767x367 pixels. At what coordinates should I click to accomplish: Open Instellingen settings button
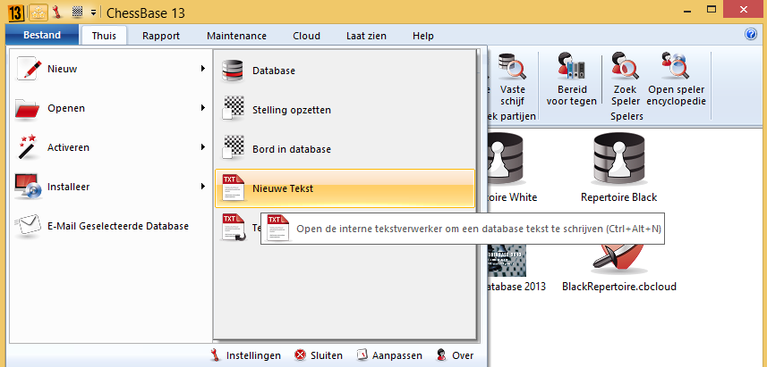click(x=245, y=355)
